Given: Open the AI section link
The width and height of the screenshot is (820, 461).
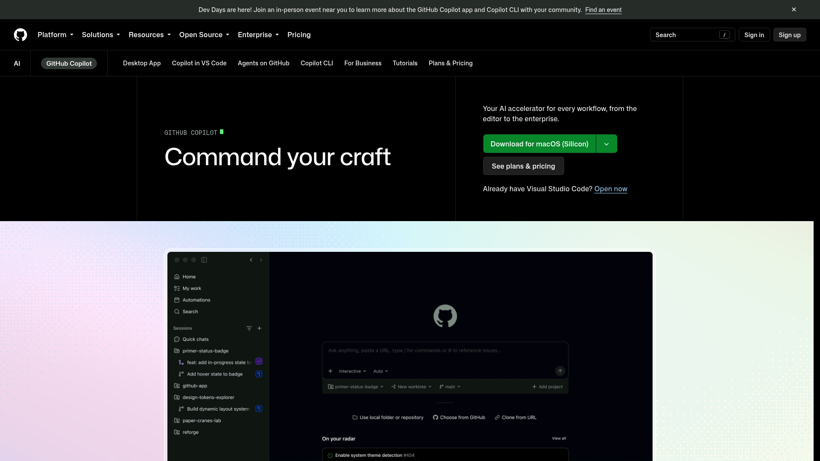Looking at the screenshot, I should pyautogui.click(x=17, y=63).
